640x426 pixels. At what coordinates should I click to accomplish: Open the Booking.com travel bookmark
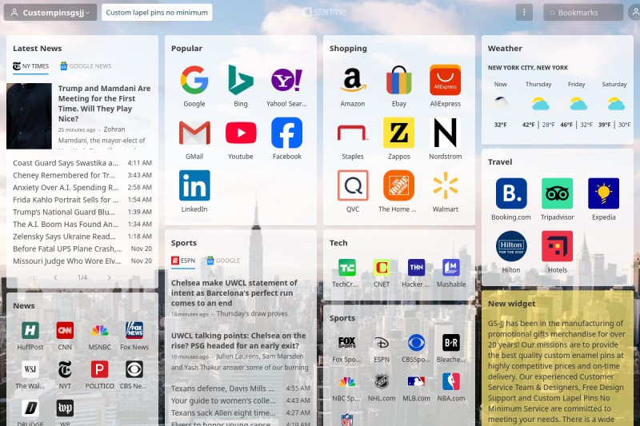click(511, 193)
